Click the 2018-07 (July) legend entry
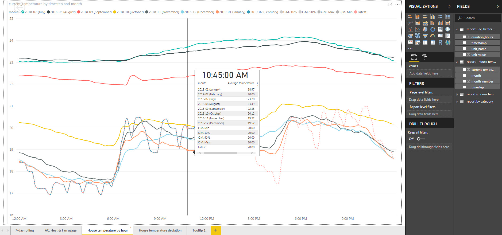502x235 pixels. tap(33, 12)
